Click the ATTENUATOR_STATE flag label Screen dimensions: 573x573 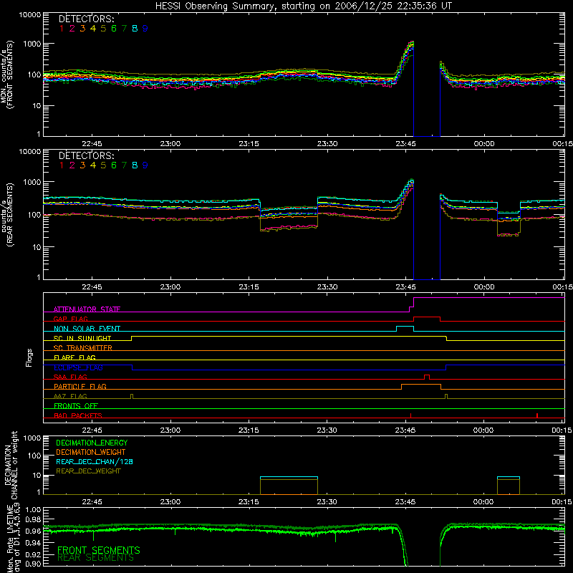(x=87, y=309)
